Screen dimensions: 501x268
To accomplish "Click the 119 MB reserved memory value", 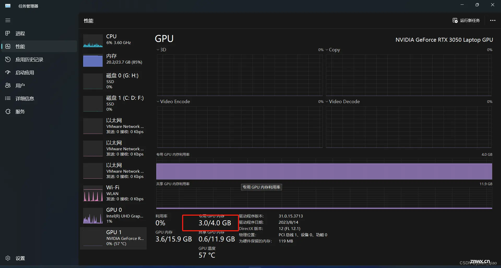I will pos(286,241).
